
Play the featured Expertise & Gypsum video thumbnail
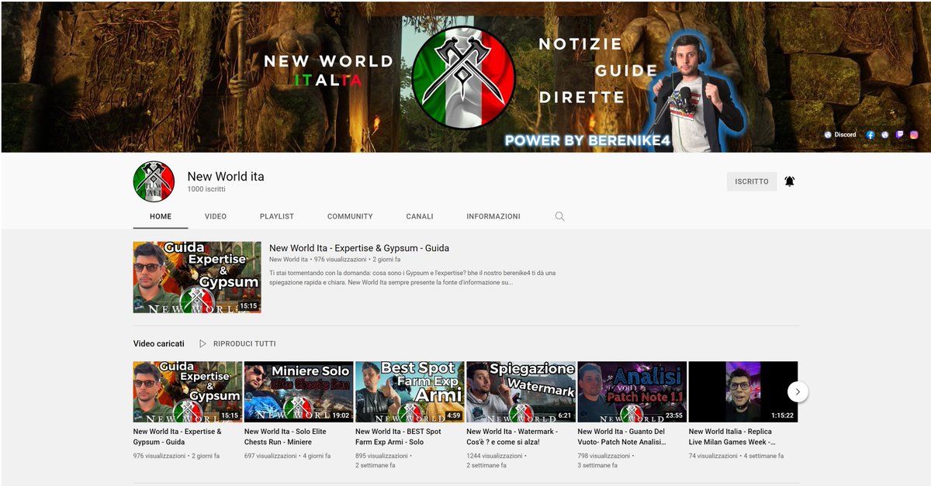197,277
